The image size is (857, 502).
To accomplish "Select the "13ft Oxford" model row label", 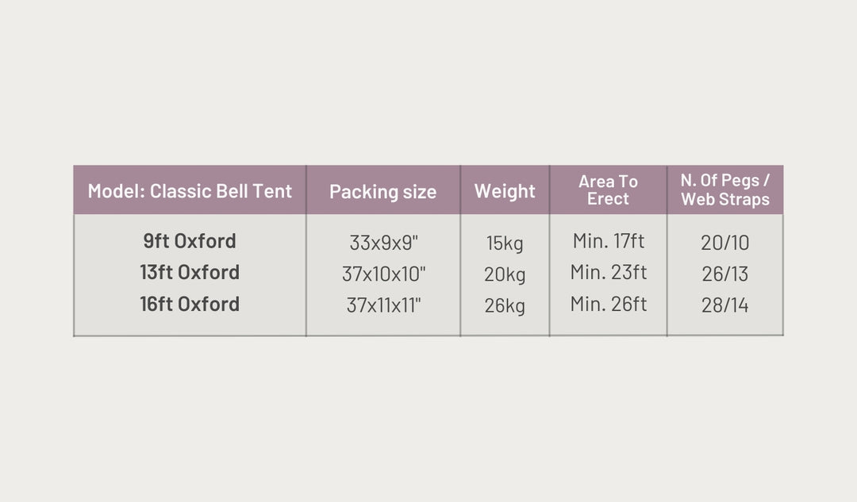I will coord(190,273).
